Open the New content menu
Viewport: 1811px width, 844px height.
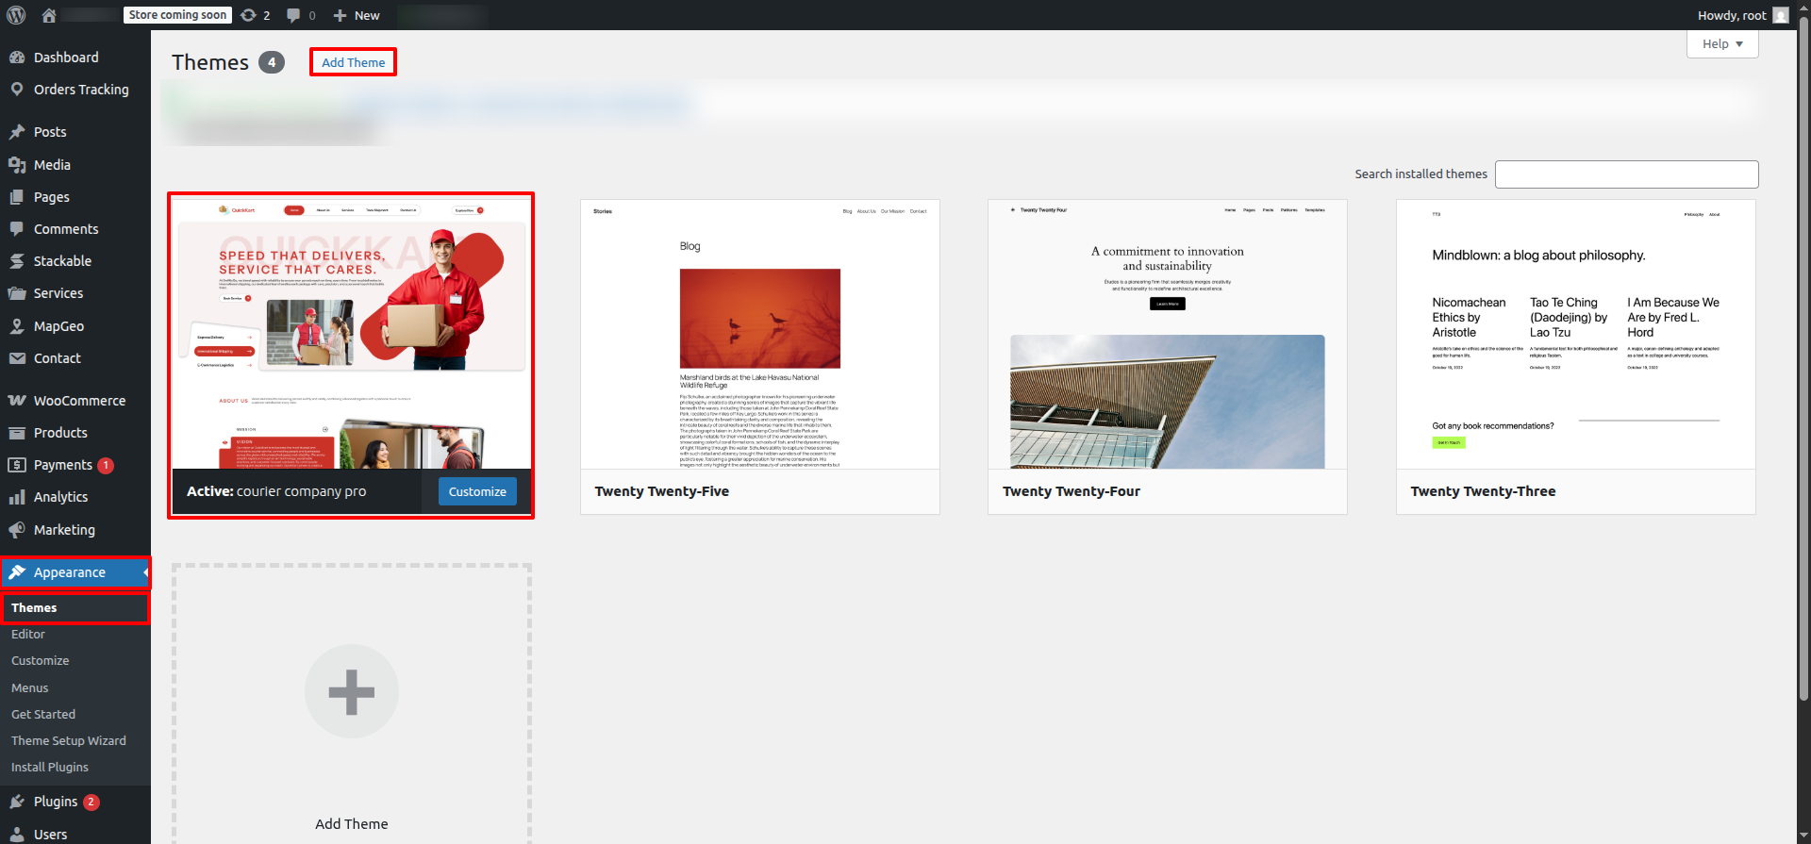(357, 15)
